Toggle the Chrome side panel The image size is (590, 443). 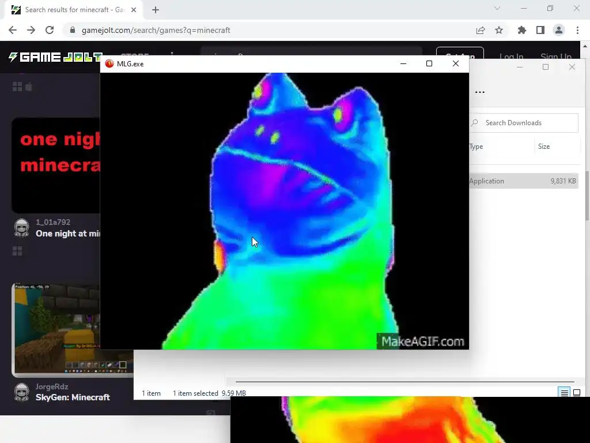click(540, 30)
